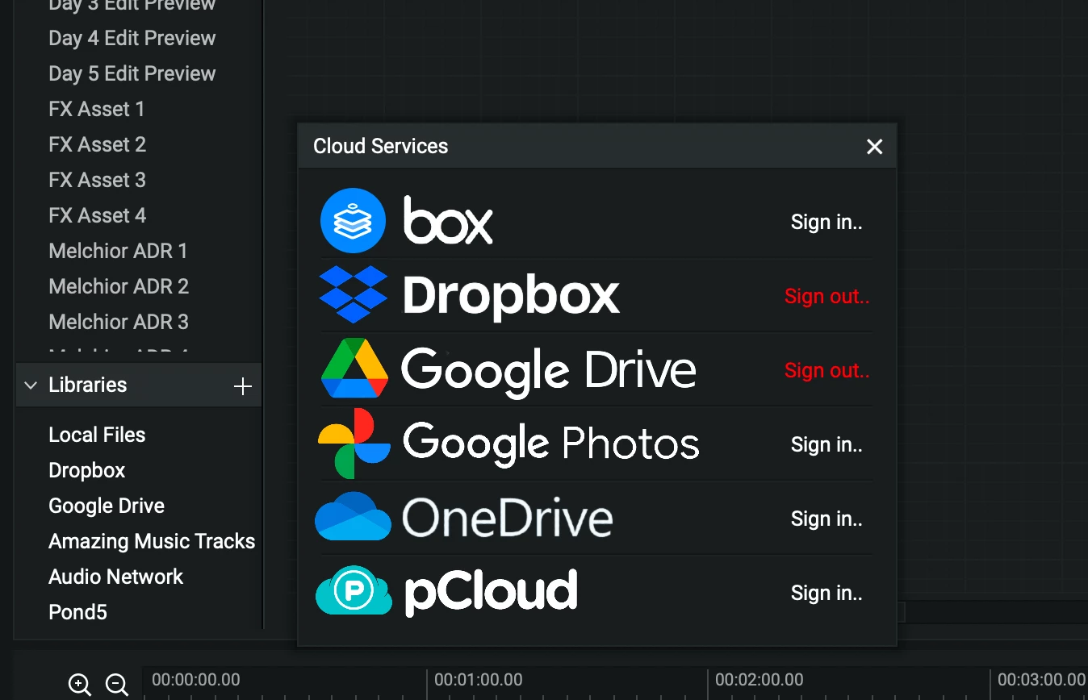Image resolution: width=1088 pixels, height=700 pixels.
Task: Click the pCloud logo icon
Action: (353, 592)
